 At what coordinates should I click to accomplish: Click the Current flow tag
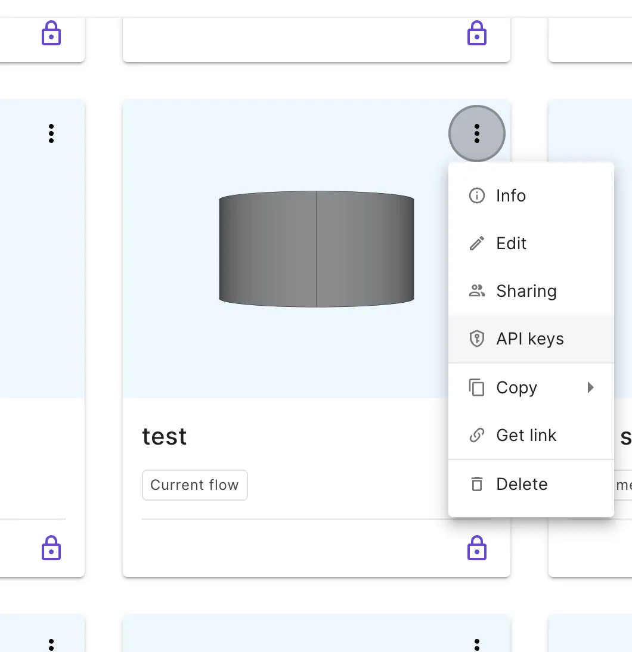coord(194,485)
